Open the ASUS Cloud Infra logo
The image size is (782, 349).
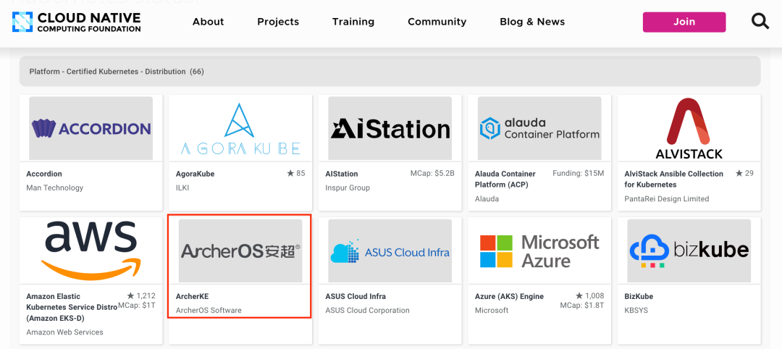pyautogui.click(x=390, y=251)
